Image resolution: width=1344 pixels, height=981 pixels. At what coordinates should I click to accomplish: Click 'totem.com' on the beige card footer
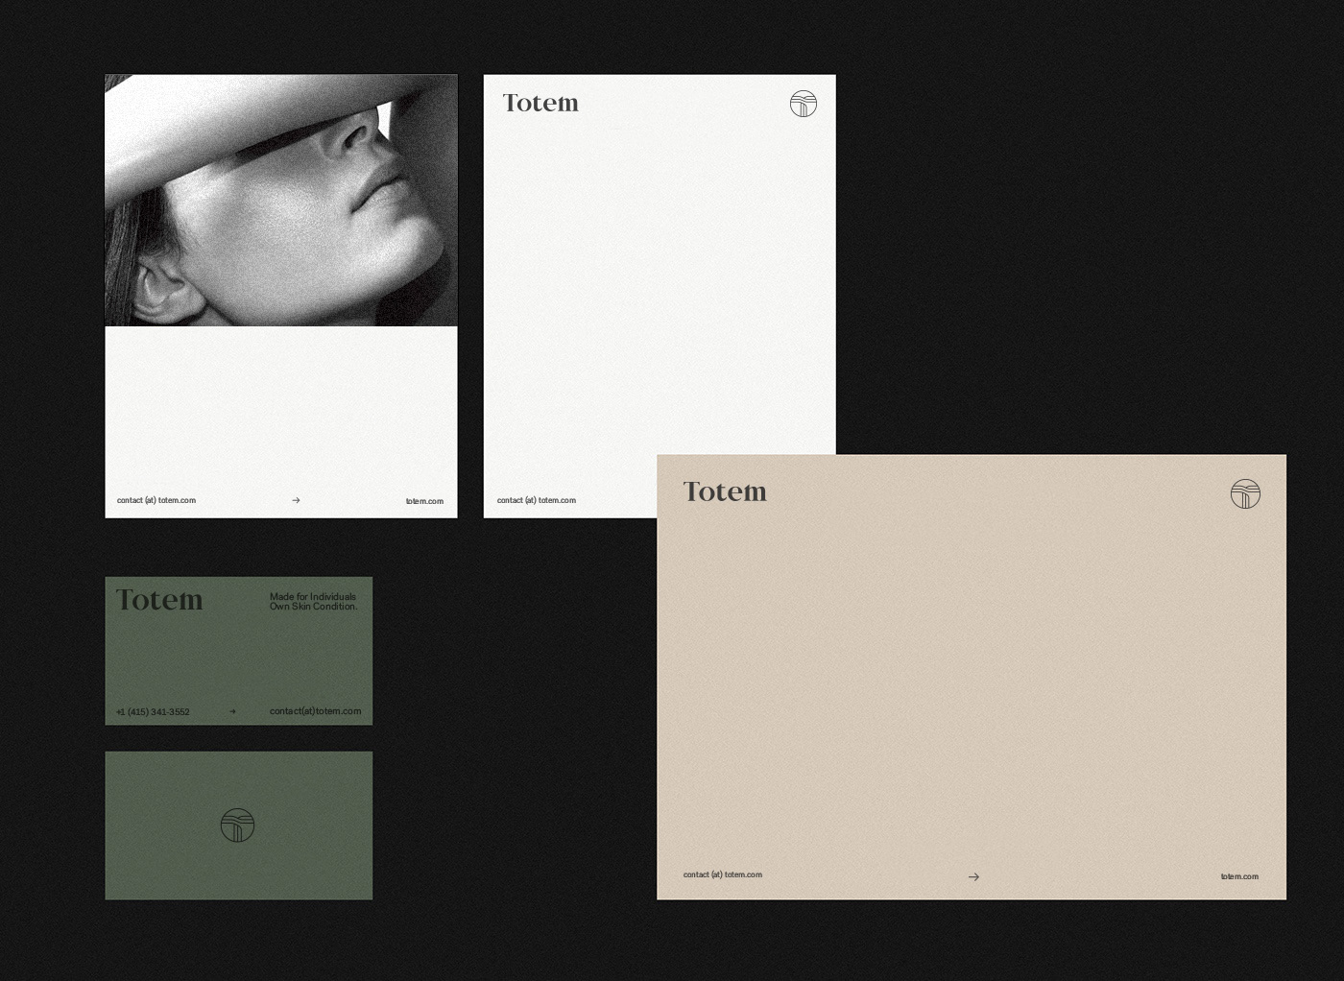click(x=1239, y=876)
